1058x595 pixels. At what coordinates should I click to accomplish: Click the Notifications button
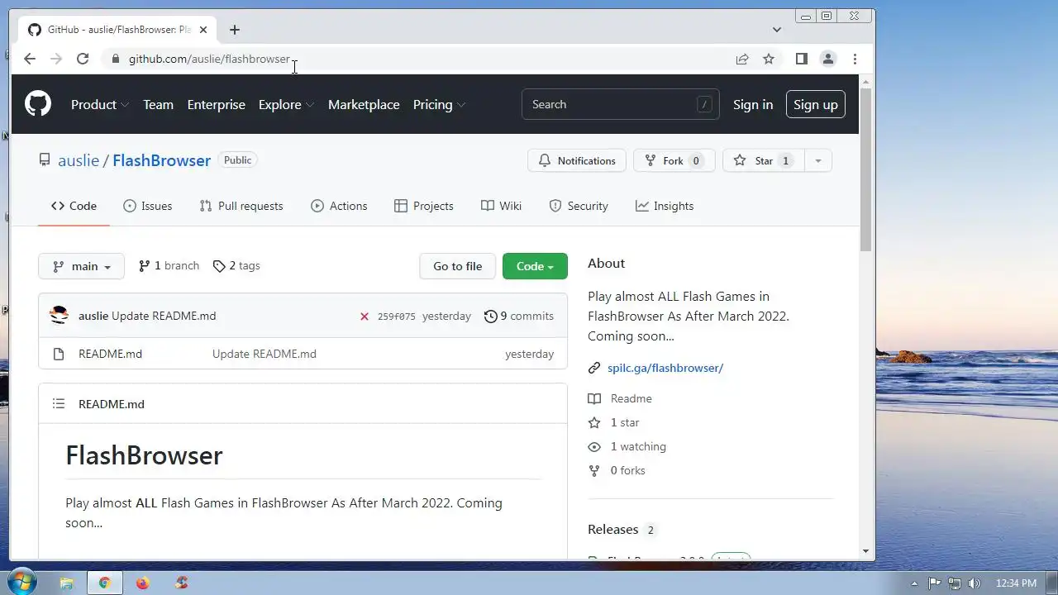coord(577,160)
